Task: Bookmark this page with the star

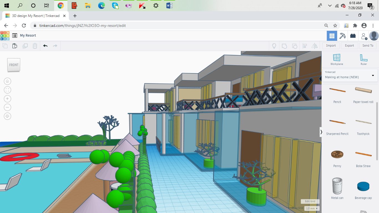Action: tap(335, 26)
